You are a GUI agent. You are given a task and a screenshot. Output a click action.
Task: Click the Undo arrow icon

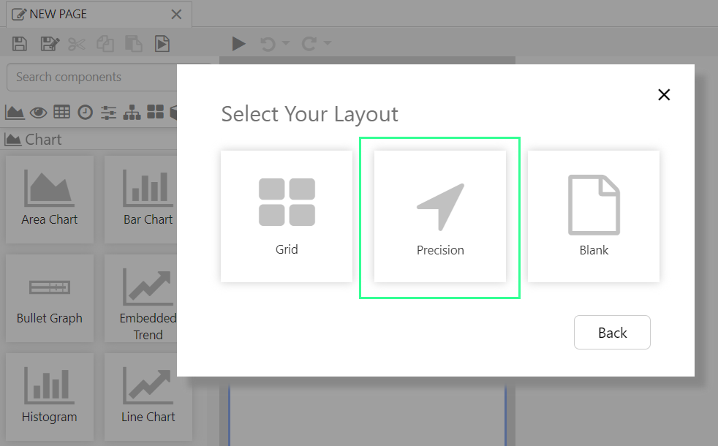click(x=268, y=44)
